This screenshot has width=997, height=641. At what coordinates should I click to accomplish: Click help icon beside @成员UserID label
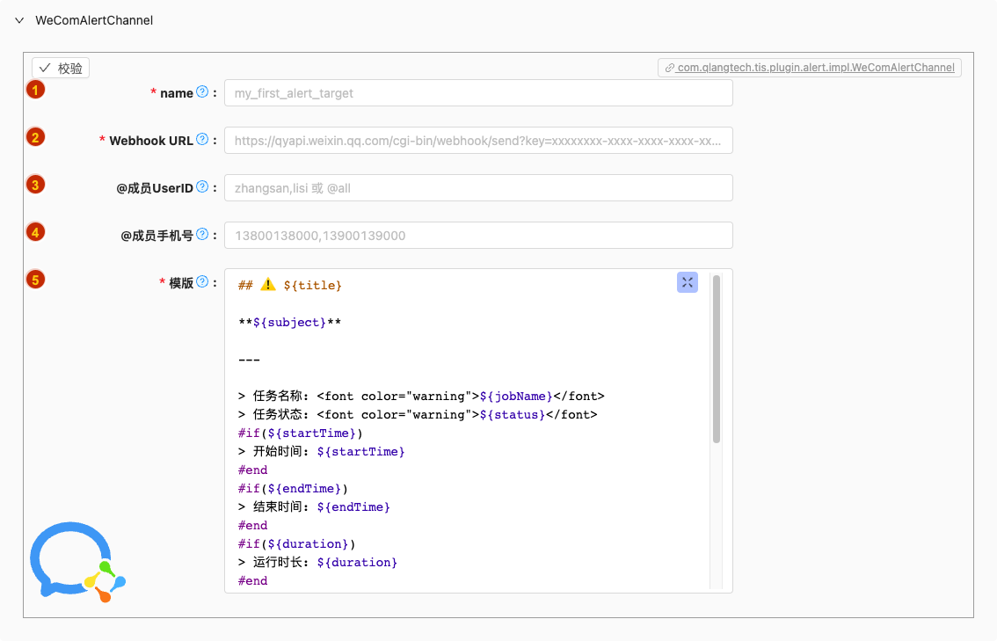(202, 187)
